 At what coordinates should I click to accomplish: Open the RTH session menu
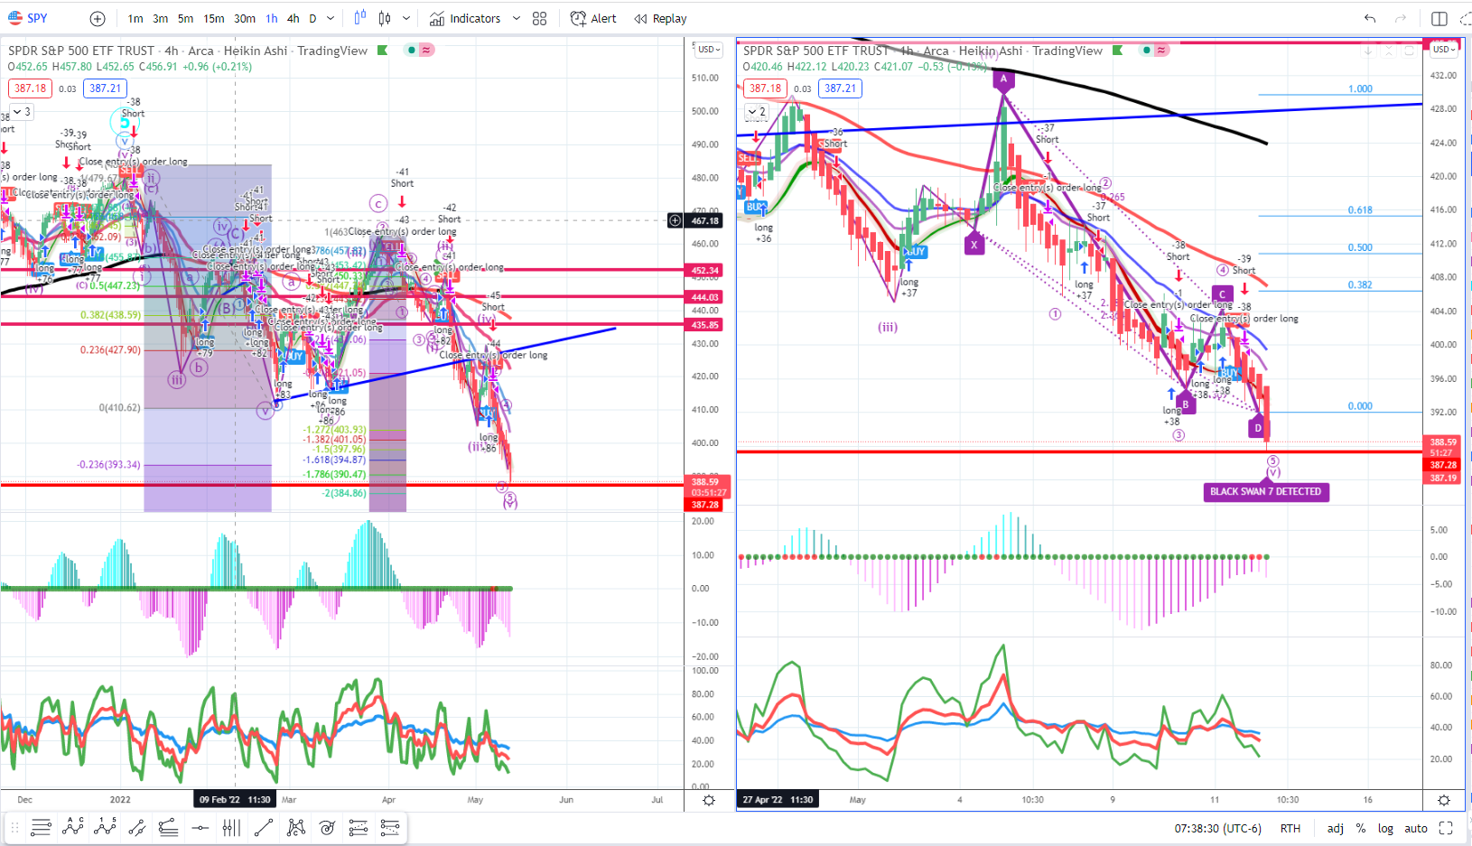tap(1290, 828)
